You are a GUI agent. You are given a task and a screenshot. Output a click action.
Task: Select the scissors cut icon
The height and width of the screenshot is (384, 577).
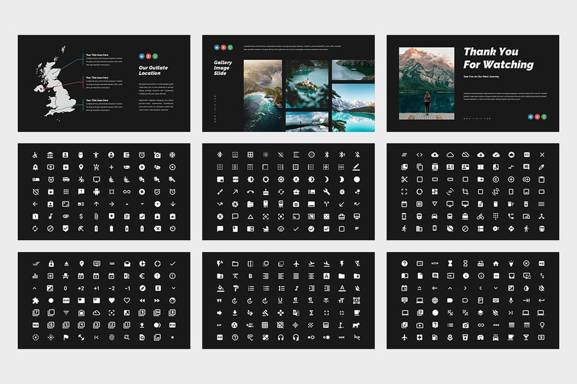(x=405, y=179)
